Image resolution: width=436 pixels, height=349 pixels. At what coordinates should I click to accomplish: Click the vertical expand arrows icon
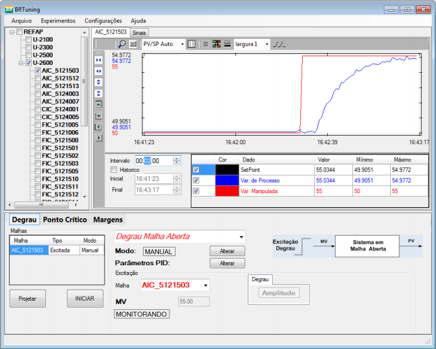tap(99, 82)
